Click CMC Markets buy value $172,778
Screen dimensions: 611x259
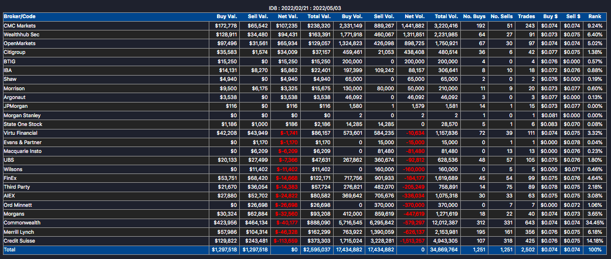pyautogui.click(x=226, y=26)
